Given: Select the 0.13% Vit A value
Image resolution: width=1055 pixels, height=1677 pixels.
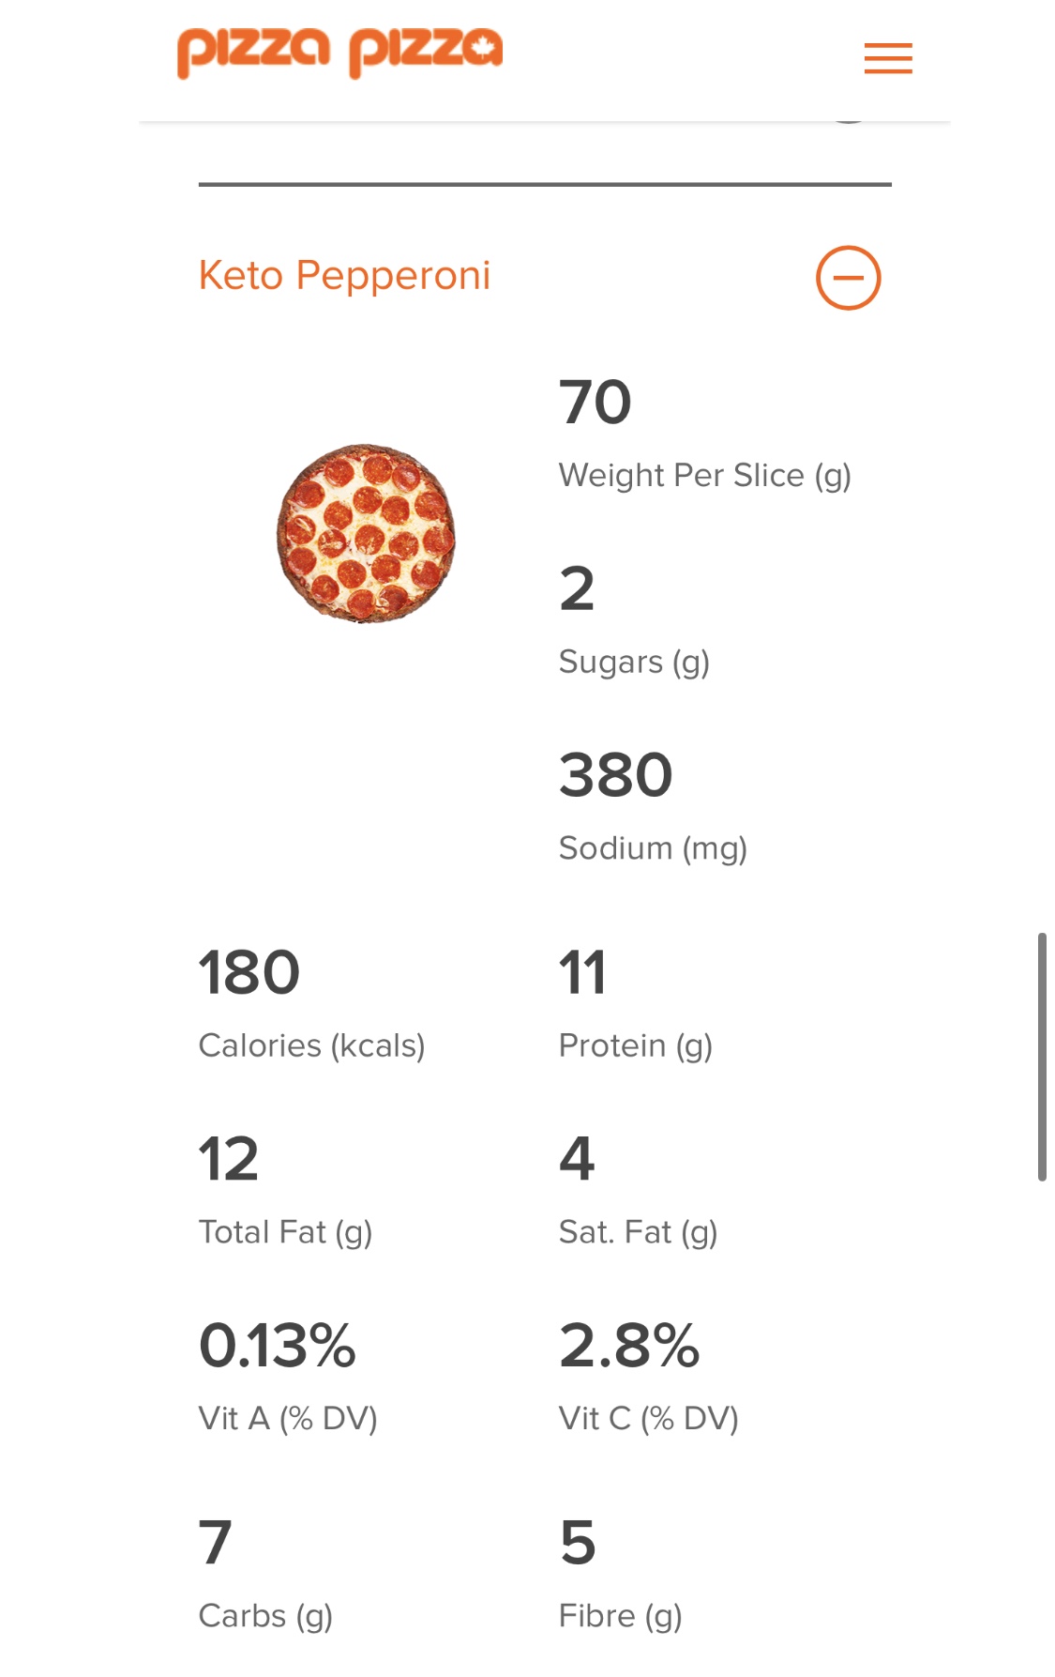Looking at the screenshot, I should coord(277,1346).
